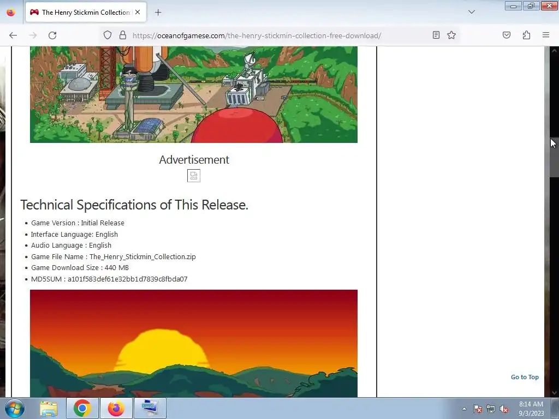Select 'Game Download Size : 440 MB' line
The image size is (559, 419).
(x=80, y=268)
